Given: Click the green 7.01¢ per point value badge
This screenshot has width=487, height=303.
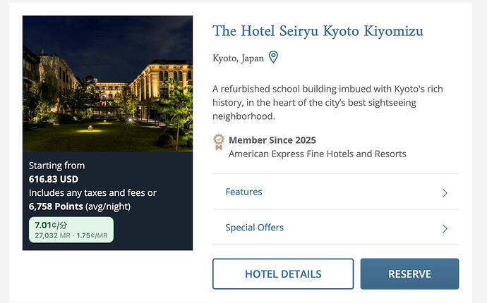Looking at the screenshot, I should 71,230.
